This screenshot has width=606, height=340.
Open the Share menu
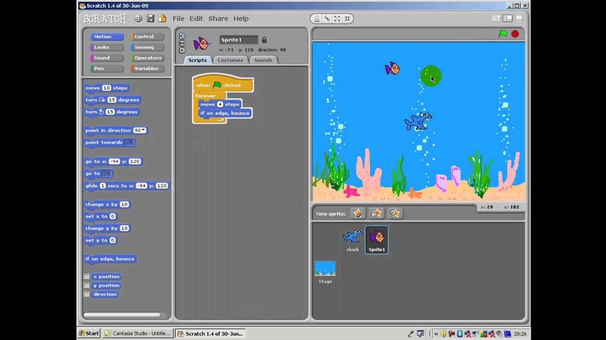(218, 18)
